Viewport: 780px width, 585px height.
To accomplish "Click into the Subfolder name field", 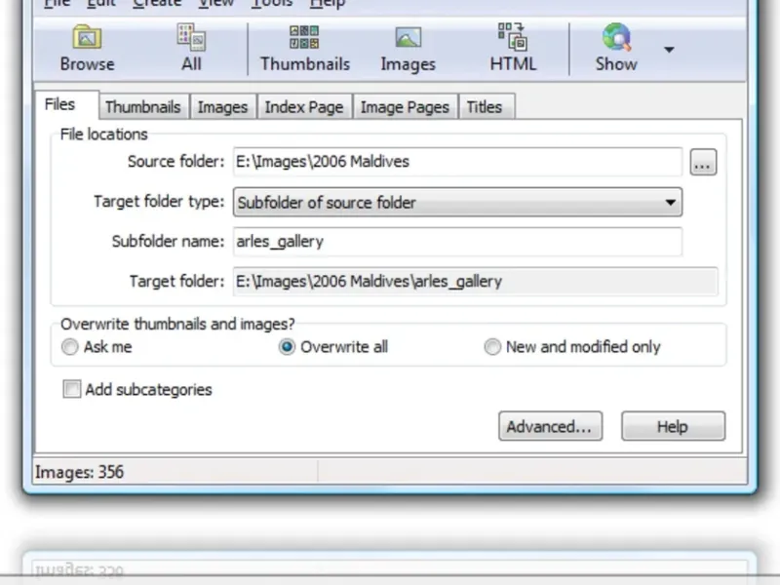I will [x=457, y=241].
